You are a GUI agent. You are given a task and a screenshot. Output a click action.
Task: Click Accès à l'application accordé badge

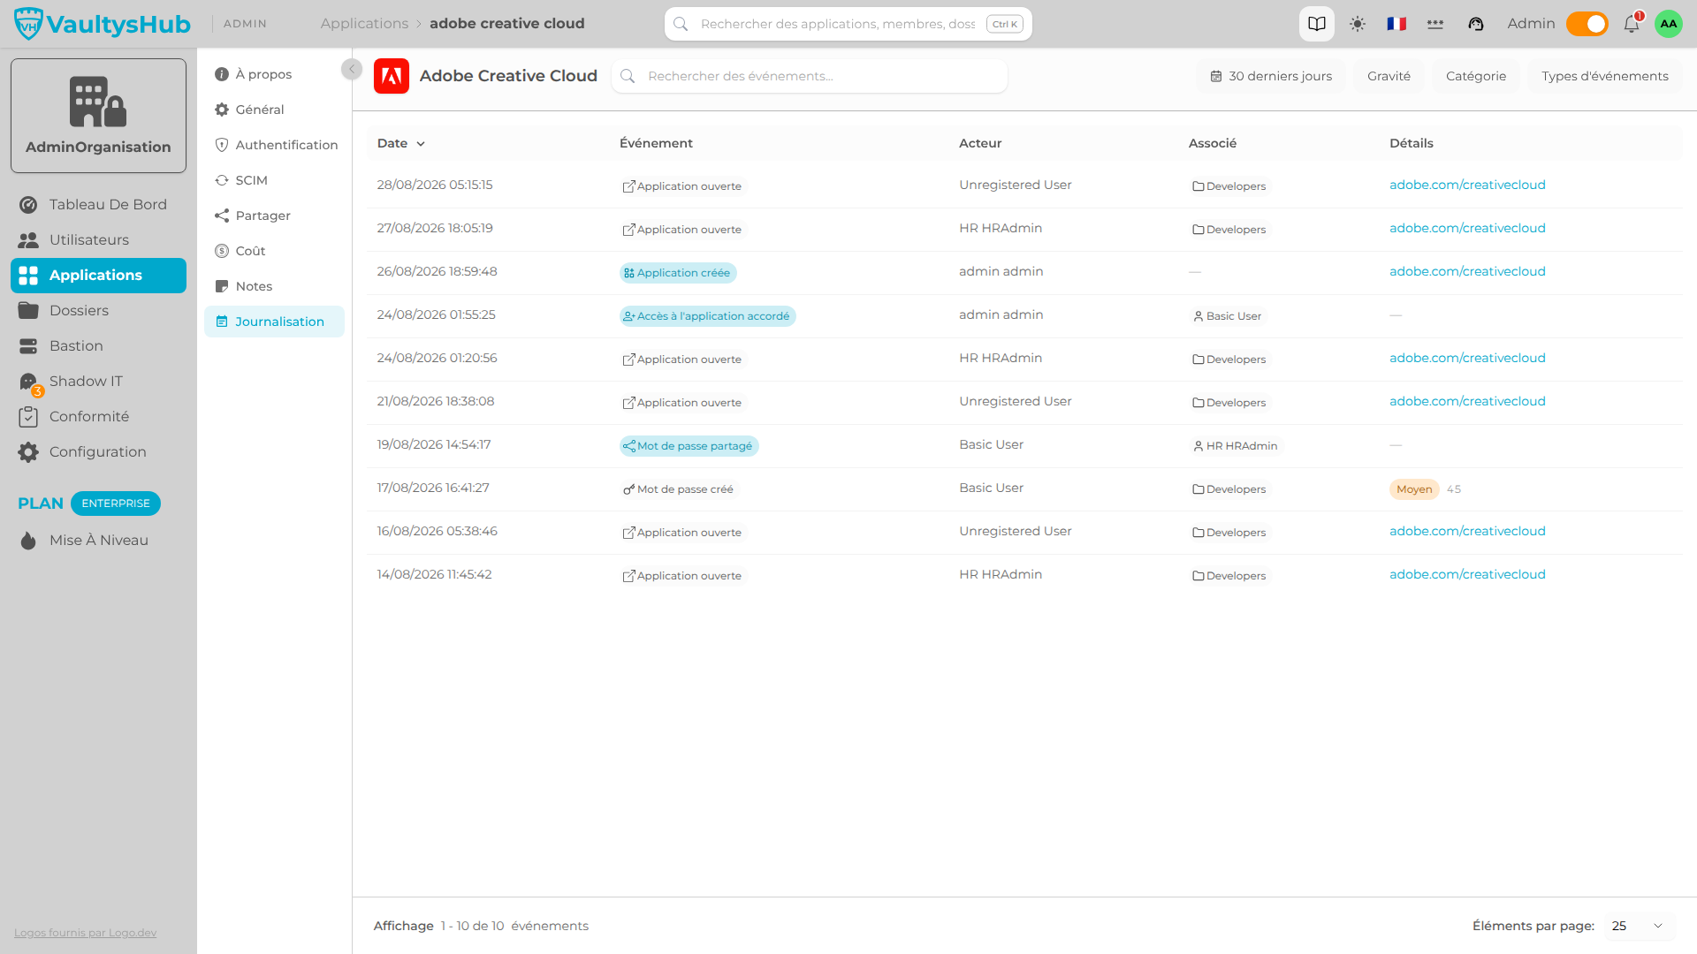pyautogui.click(x=707, y=316)
